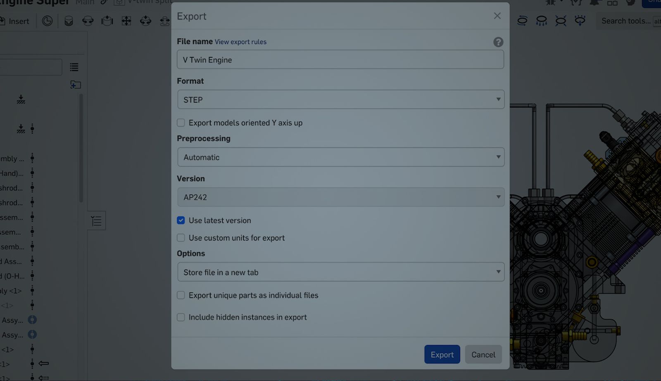Click the Insert toolbar item
661x381 pixels.
coord(19,21)
